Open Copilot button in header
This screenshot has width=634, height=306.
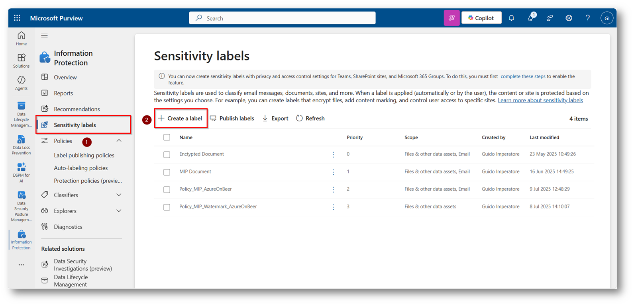click(481, 18)
